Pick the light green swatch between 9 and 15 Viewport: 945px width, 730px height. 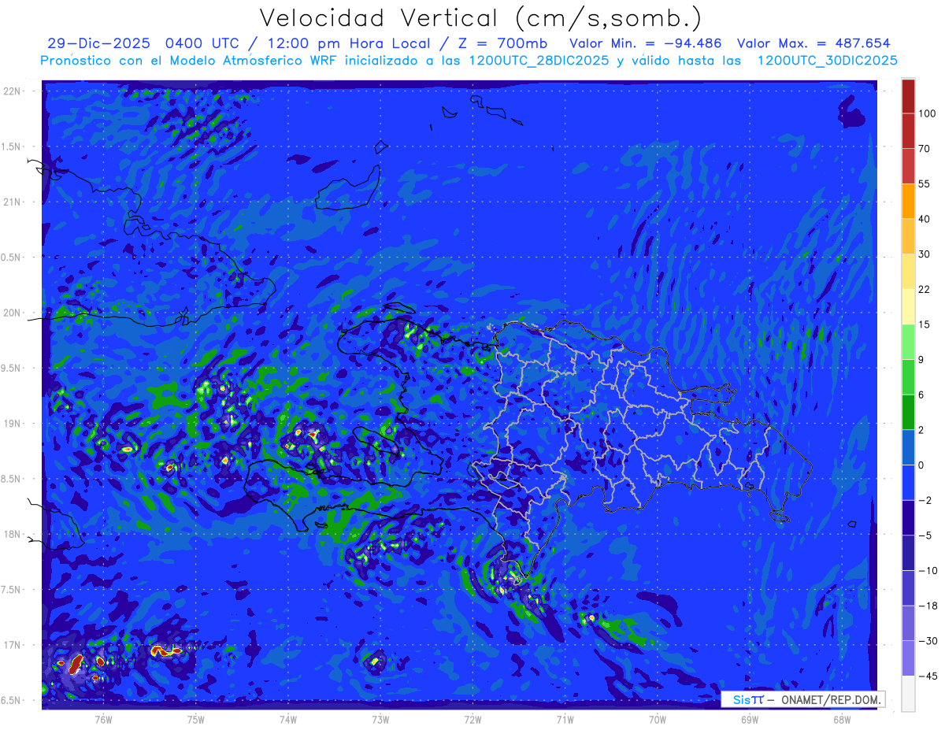tap(908, 342)
